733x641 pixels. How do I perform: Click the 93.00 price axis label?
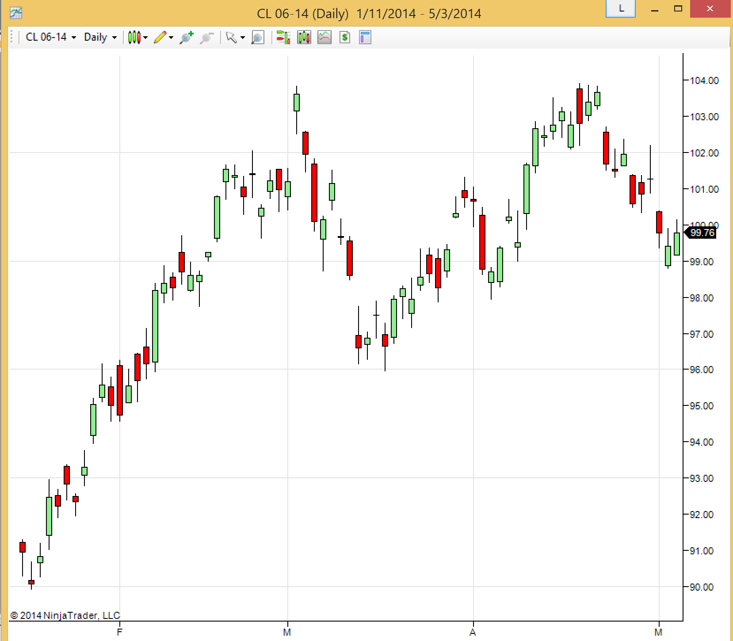(x=702, y=478)
